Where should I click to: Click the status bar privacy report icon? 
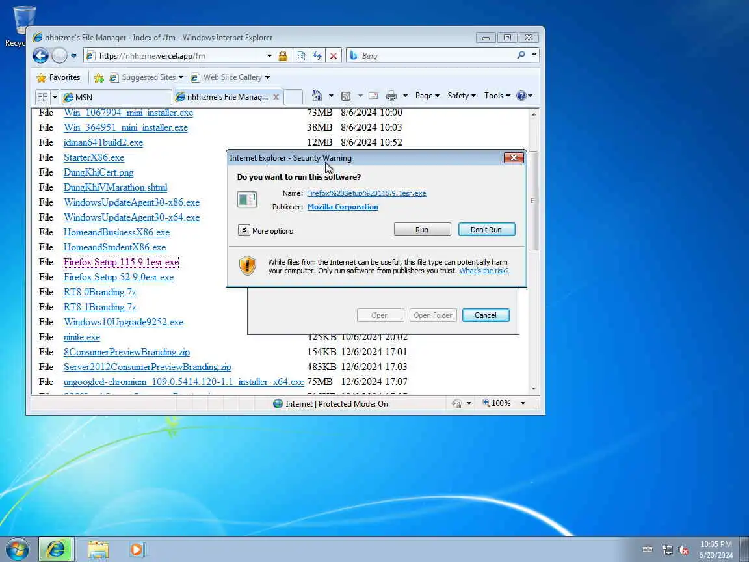pyautogui.click(x=457, y=404)
